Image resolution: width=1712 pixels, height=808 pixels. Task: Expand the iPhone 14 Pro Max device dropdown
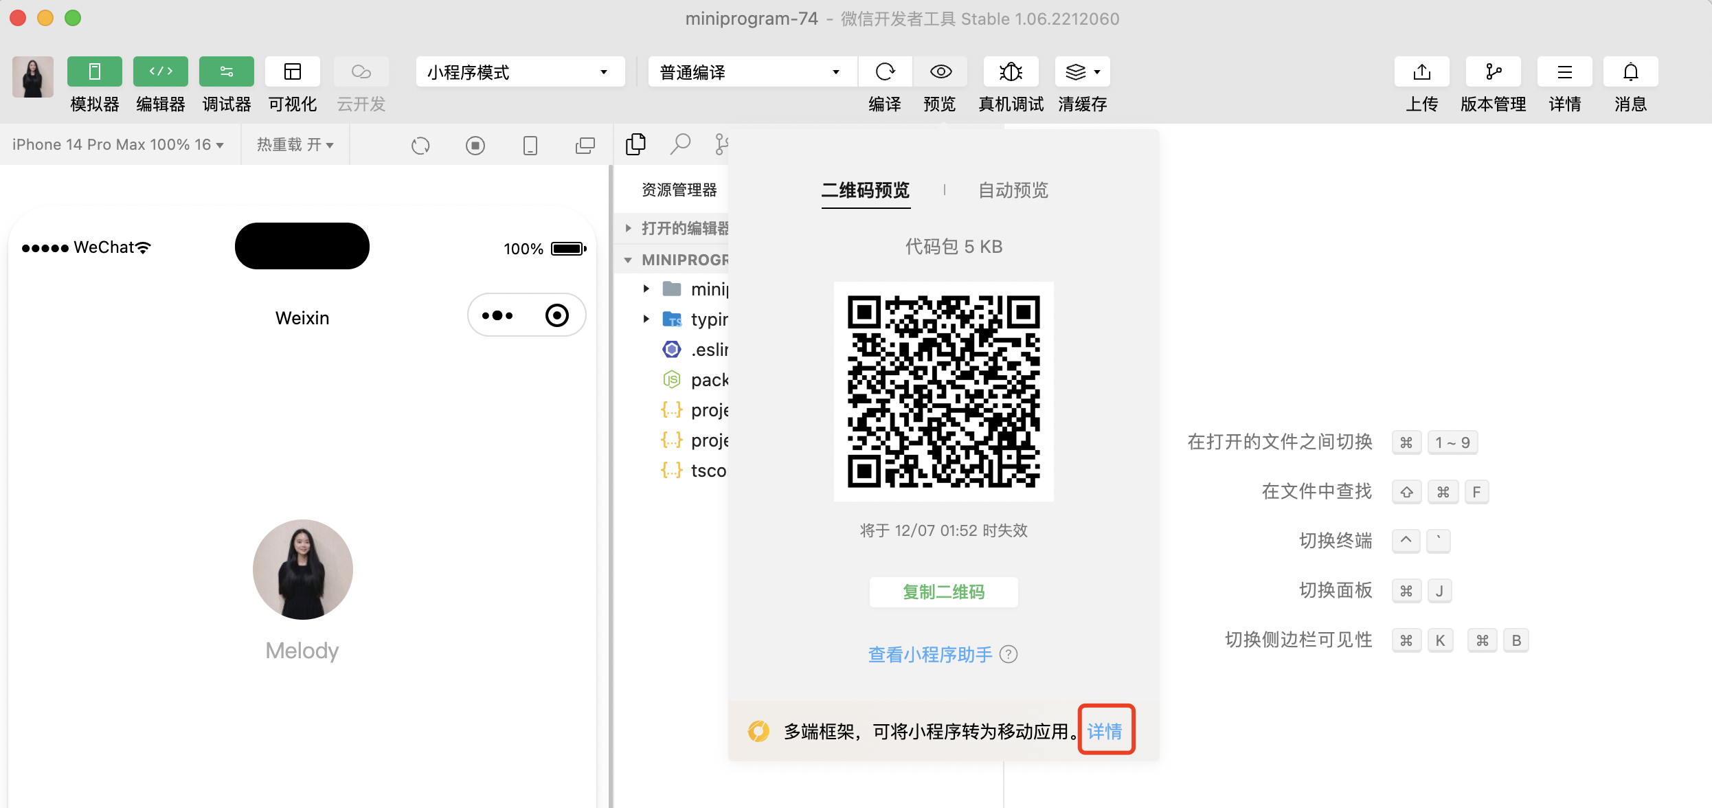(118, 145)
